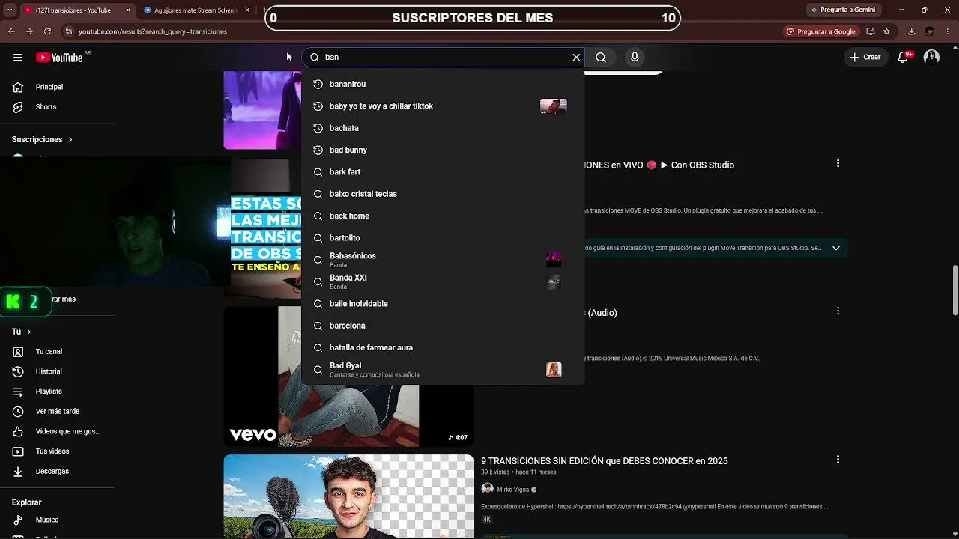Click the address bar URL
Viewport: 959px width, 539px height.
point(153,31)
